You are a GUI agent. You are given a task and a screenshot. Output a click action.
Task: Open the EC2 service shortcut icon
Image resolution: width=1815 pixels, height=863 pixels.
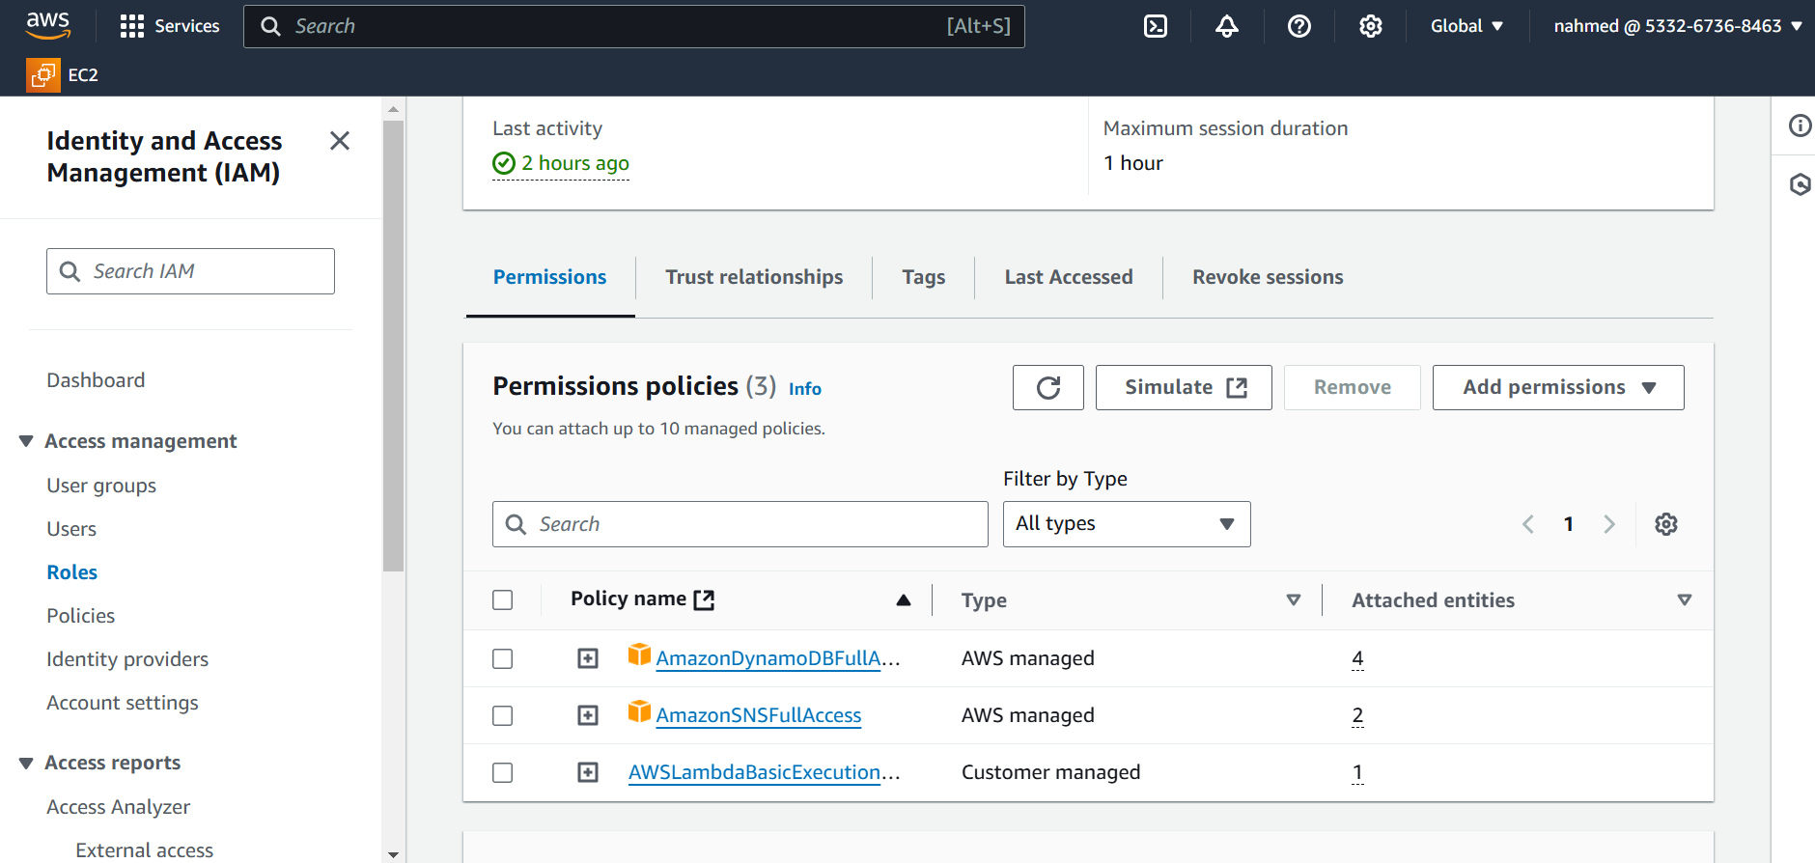tap(43, 75)
